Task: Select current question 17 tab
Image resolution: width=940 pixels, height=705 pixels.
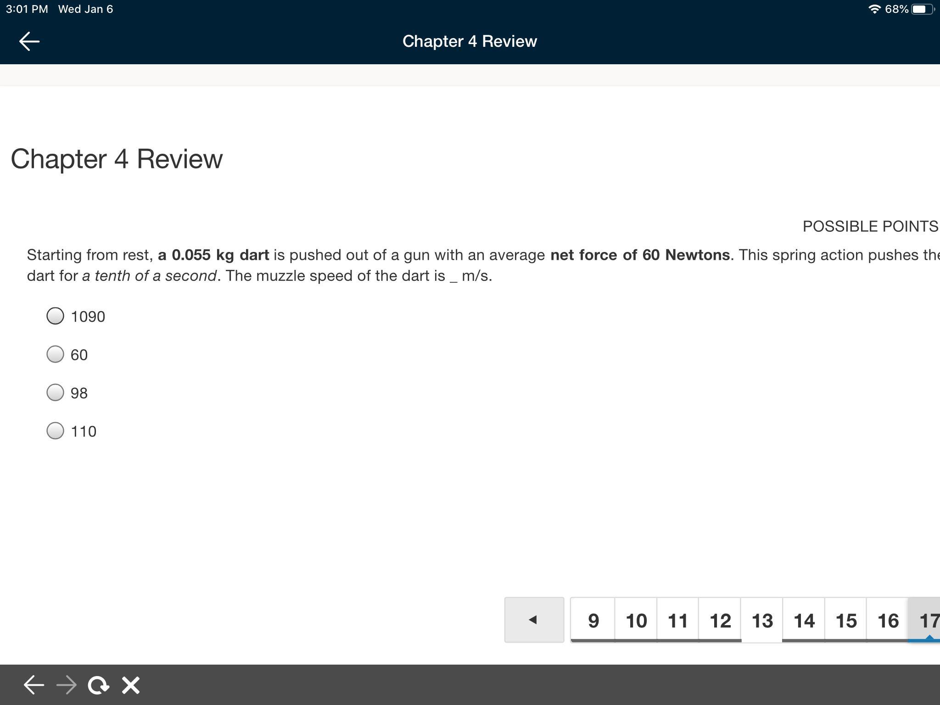Action: point(927,621)
